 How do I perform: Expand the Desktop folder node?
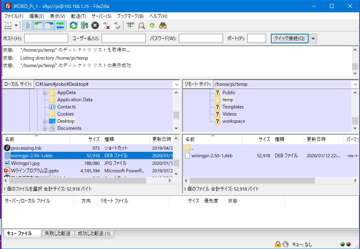point(45,122)
